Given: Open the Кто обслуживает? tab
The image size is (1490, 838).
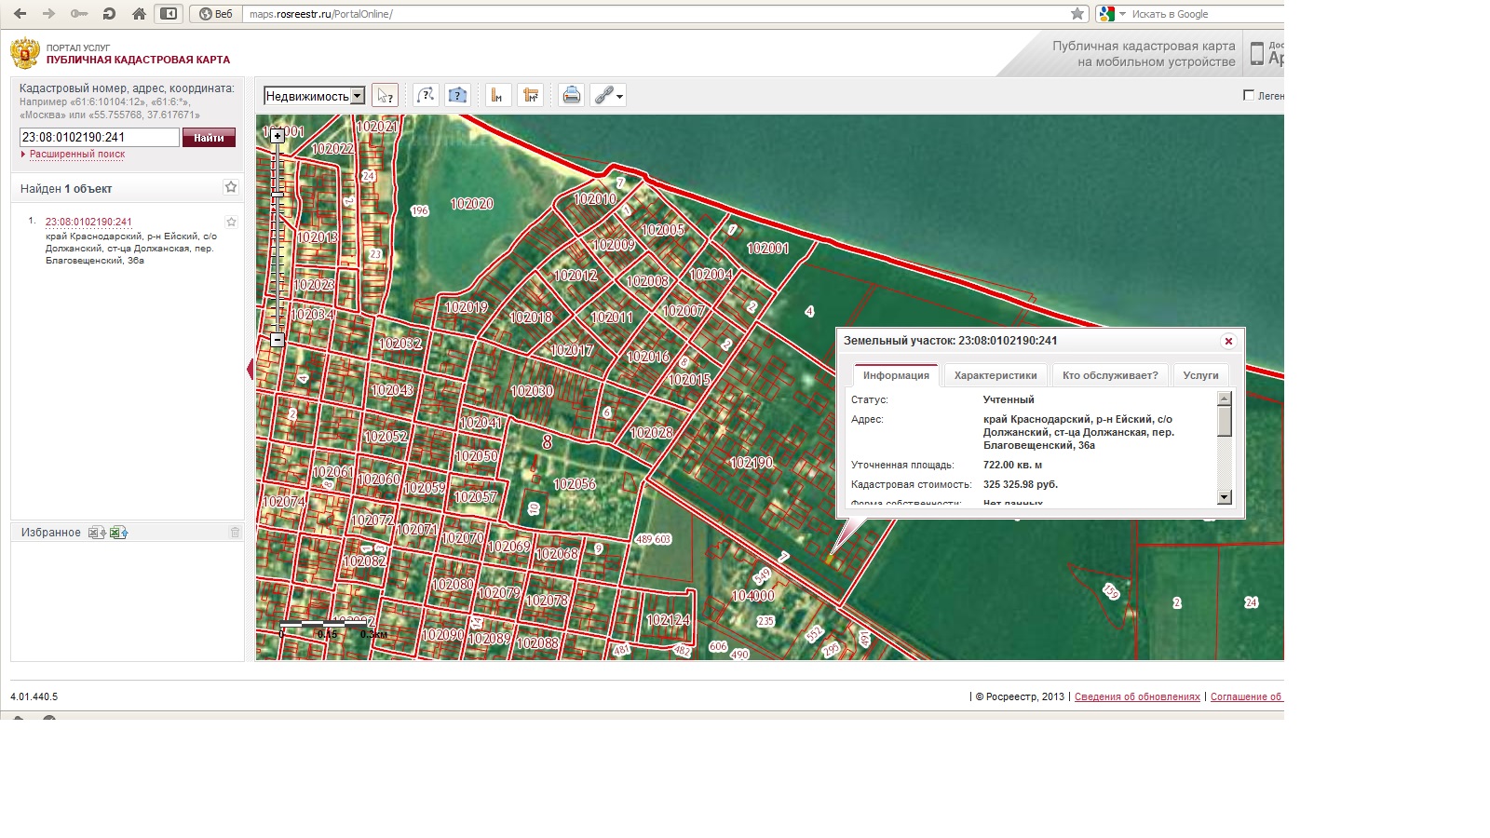Looking at the screenshot, I should point(1110,375).
